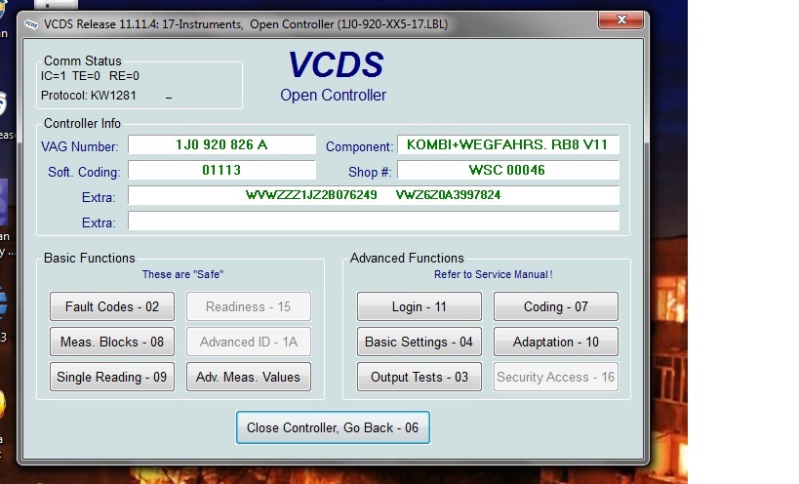Click Soft. Coding field 01113
Viewport: 799px width, 484px height.
coord(221,170)
